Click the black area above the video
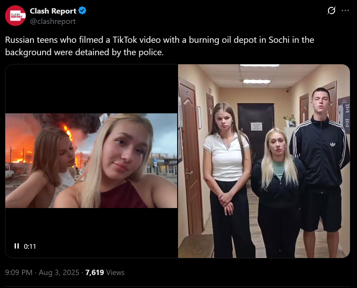357x288 pixels. click(x=91, y=89)
